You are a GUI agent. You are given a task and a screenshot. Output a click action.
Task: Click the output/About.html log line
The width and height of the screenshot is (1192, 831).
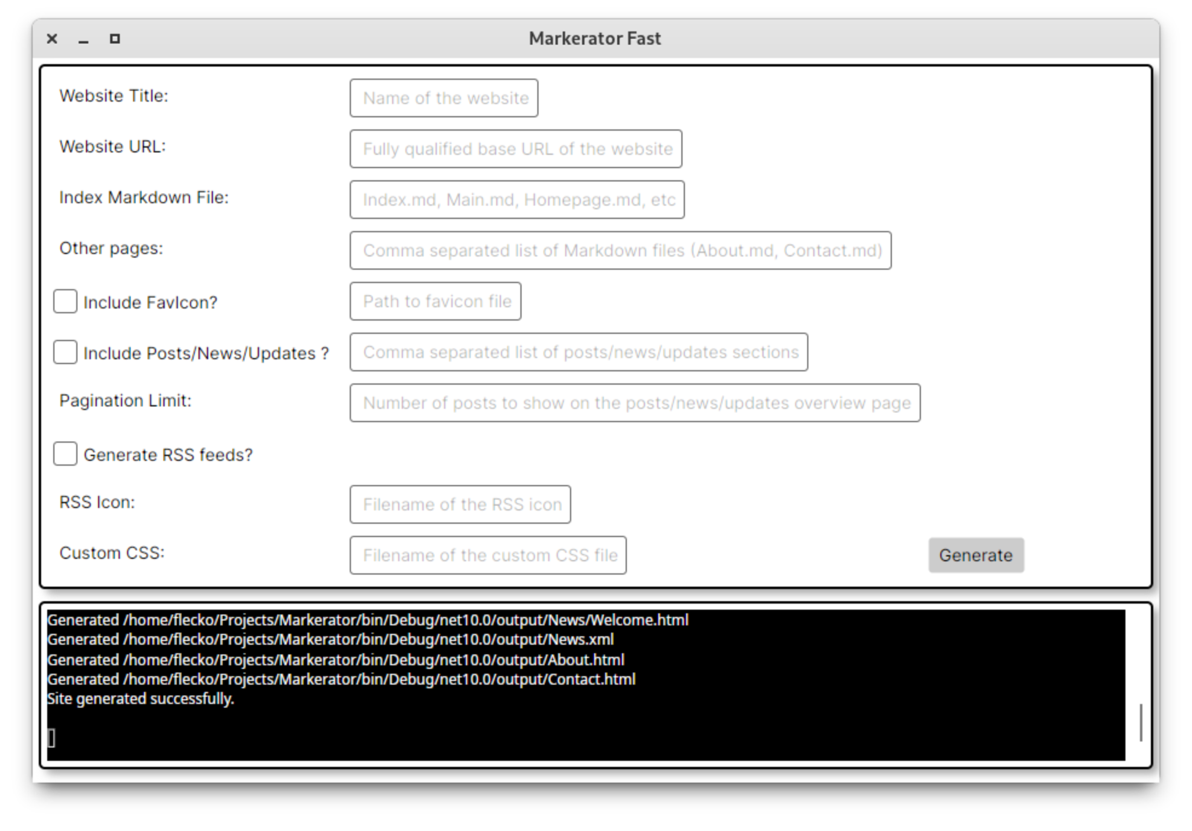(x=336, y=660)
